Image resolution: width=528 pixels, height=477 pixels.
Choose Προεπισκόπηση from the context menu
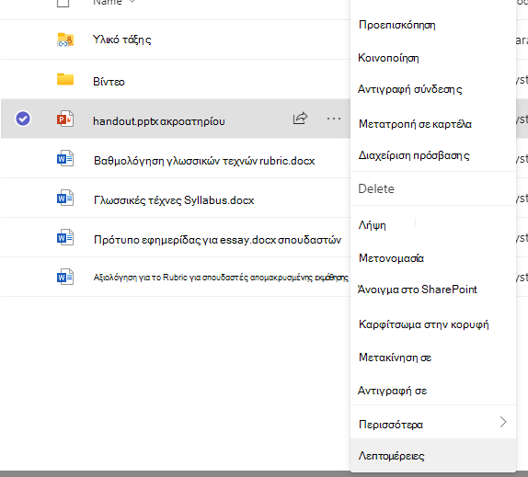pyautogui.click(x=397, y=25)
